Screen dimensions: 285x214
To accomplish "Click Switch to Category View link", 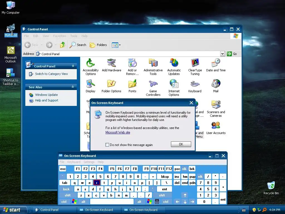I will tap(51, 74).
